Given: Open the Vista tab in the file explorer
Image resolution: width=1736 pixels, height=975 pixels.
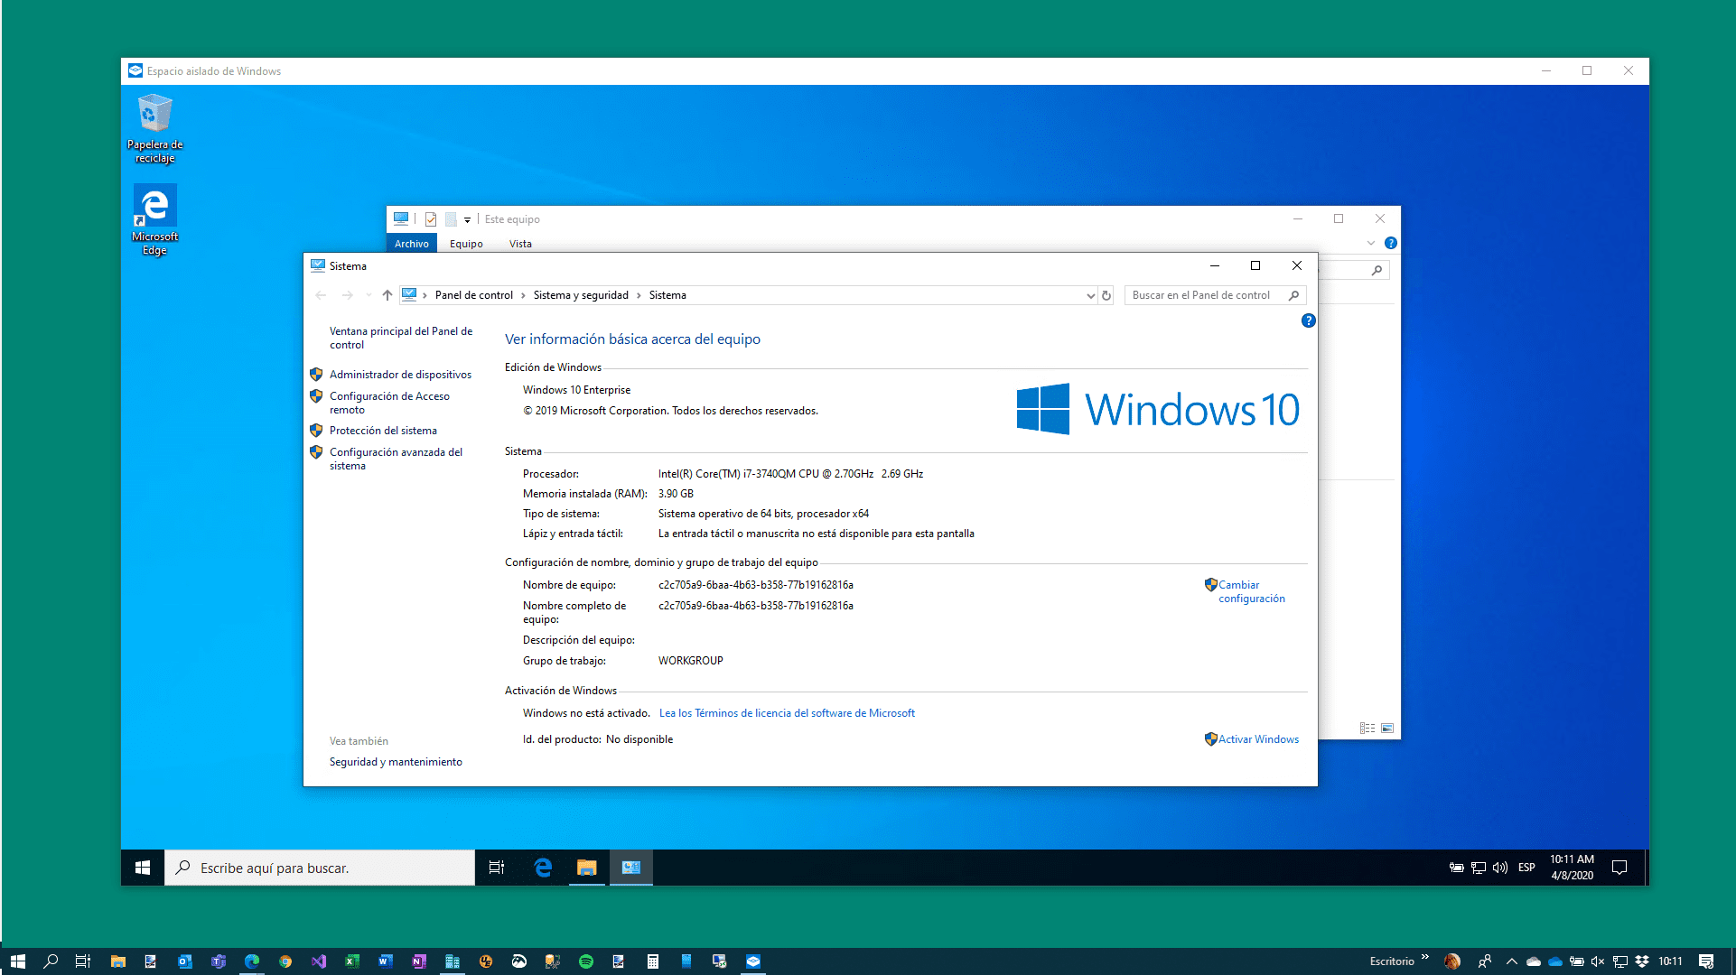Looking at the screenshot, I should point(519,243).
